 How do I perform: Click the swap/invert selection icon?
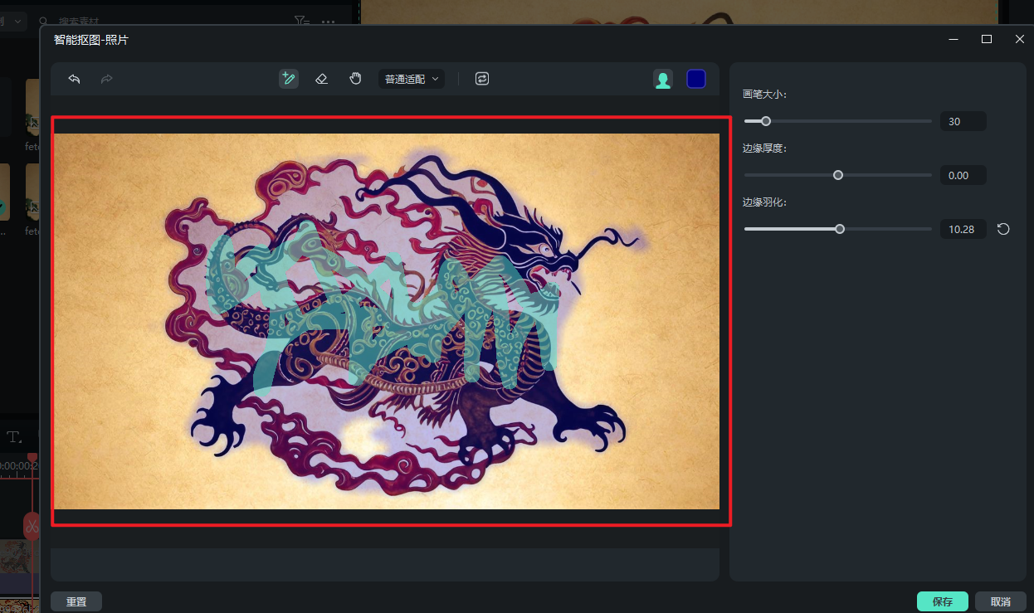click(482, 79)
